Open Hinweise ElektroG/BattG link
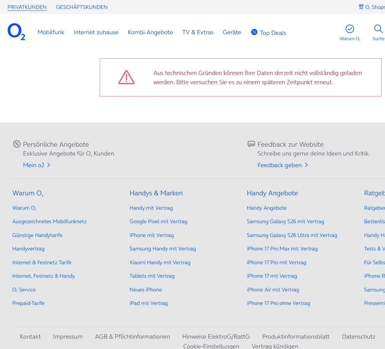The image size is (385, 349). [216, 336]
